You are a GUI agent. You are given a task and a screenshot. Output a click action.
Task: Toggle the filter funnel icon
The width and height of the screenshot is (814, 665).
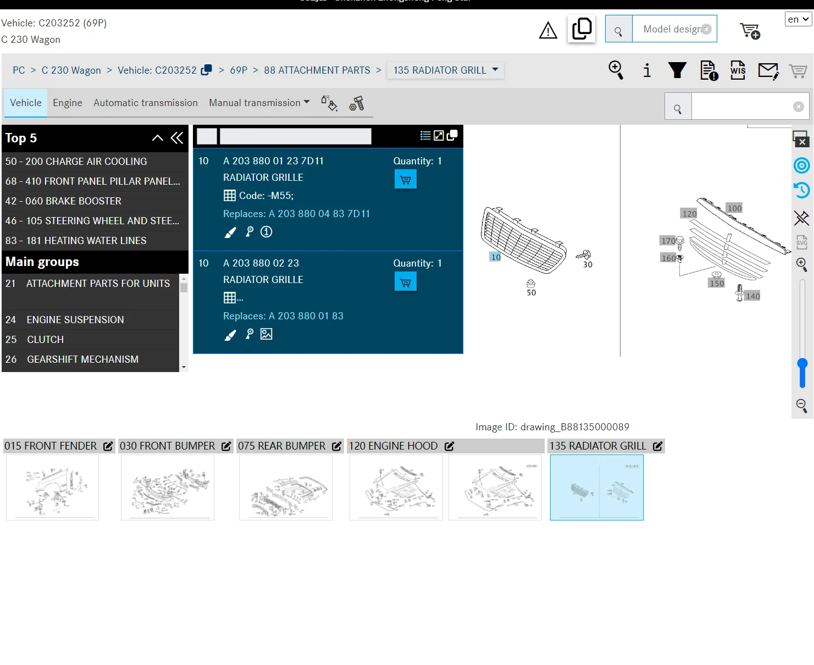click(677, 70)
